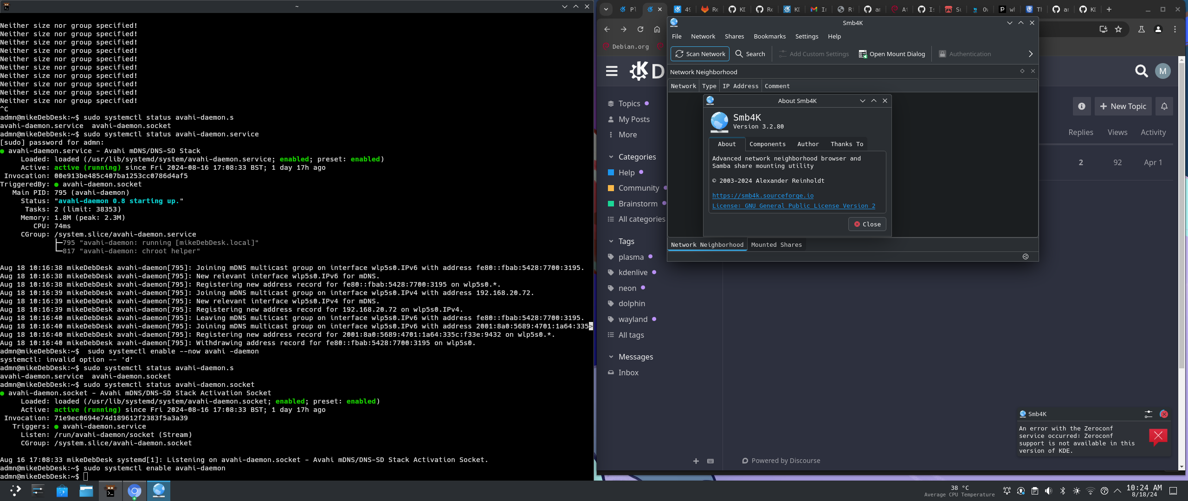
Task: Sort by Comment column header
Action: [x=777, y=86]
